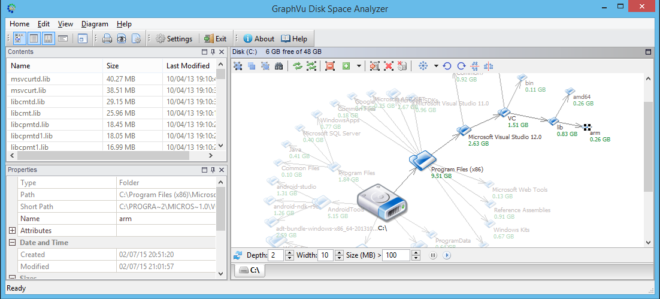Toggle the tree view panel button
This screenshot has width=660, height=299.
(x=20, y=39)
